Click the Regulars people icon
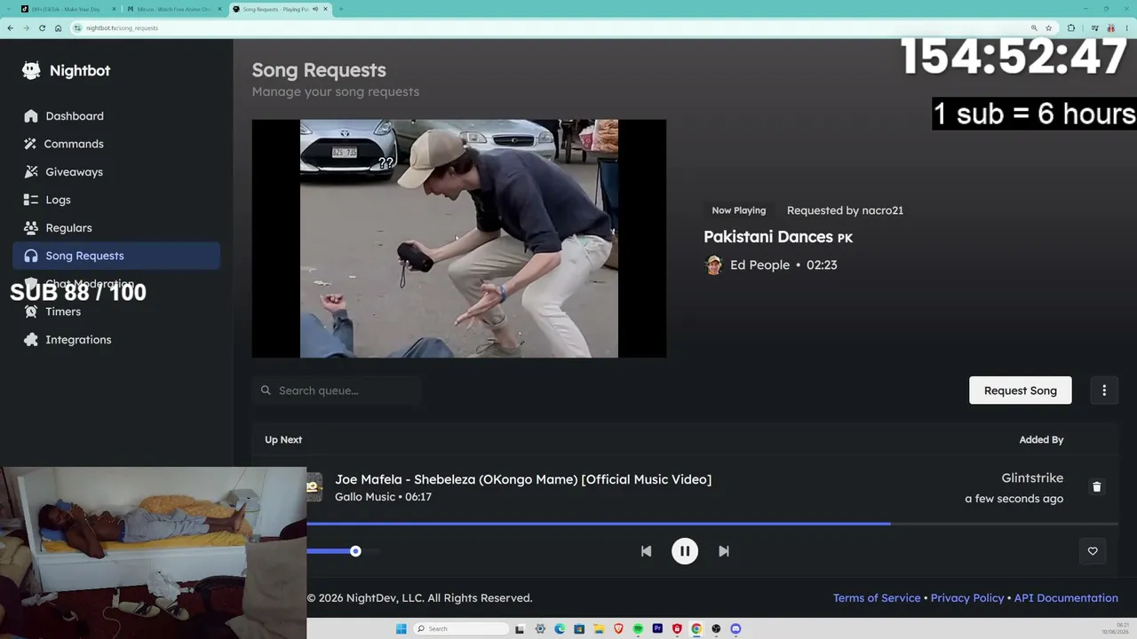The width and height of the screenshot is (1137, 639). [31, 227]
